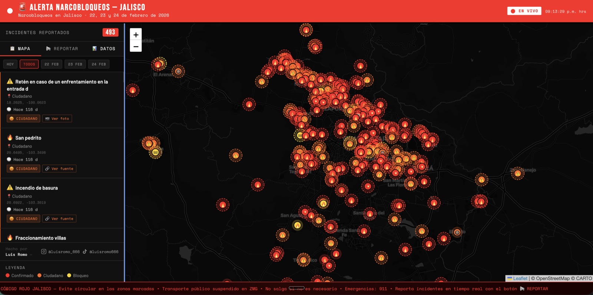Viewport: 593px width, 295px height.
Task: Click the siren icon beside Alerta Narcobloqueos title
Action: pos(23,7)
